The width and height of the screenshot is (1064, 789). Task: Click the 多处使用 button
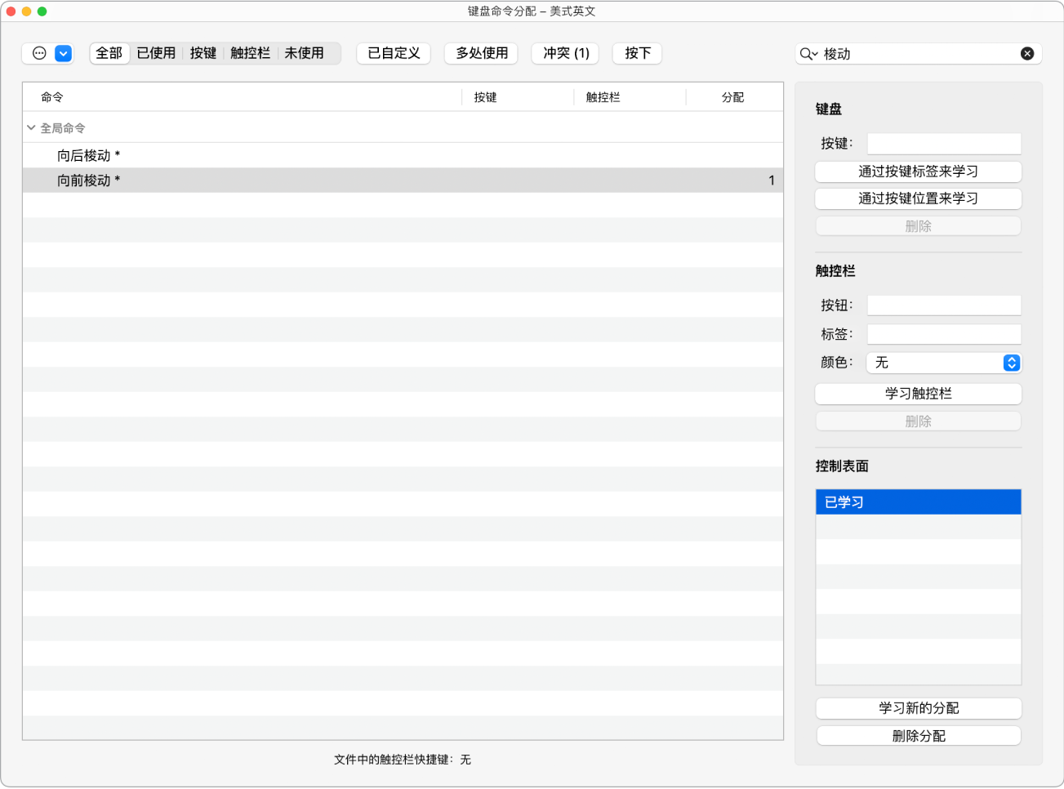tap(481, 53)
